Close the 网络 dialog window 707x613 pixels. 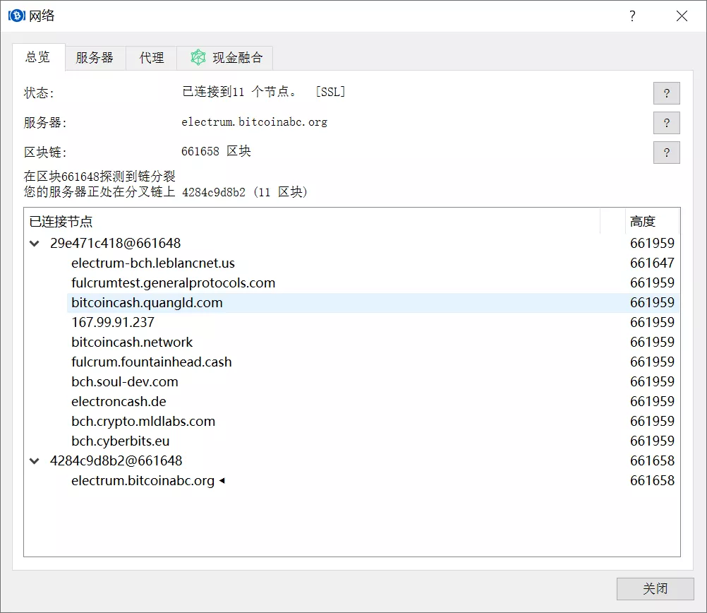tap(682, 16)
